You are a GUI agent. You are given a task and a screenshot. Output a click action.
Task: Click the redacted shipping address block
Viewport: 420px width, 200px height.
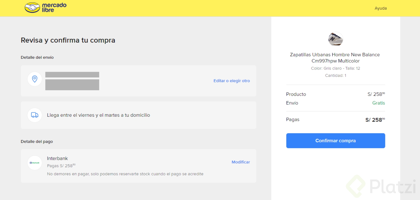point(72,81)
